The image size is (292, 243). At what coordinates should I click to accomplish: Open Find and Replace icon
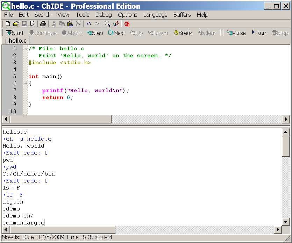(x=116, y=24)
